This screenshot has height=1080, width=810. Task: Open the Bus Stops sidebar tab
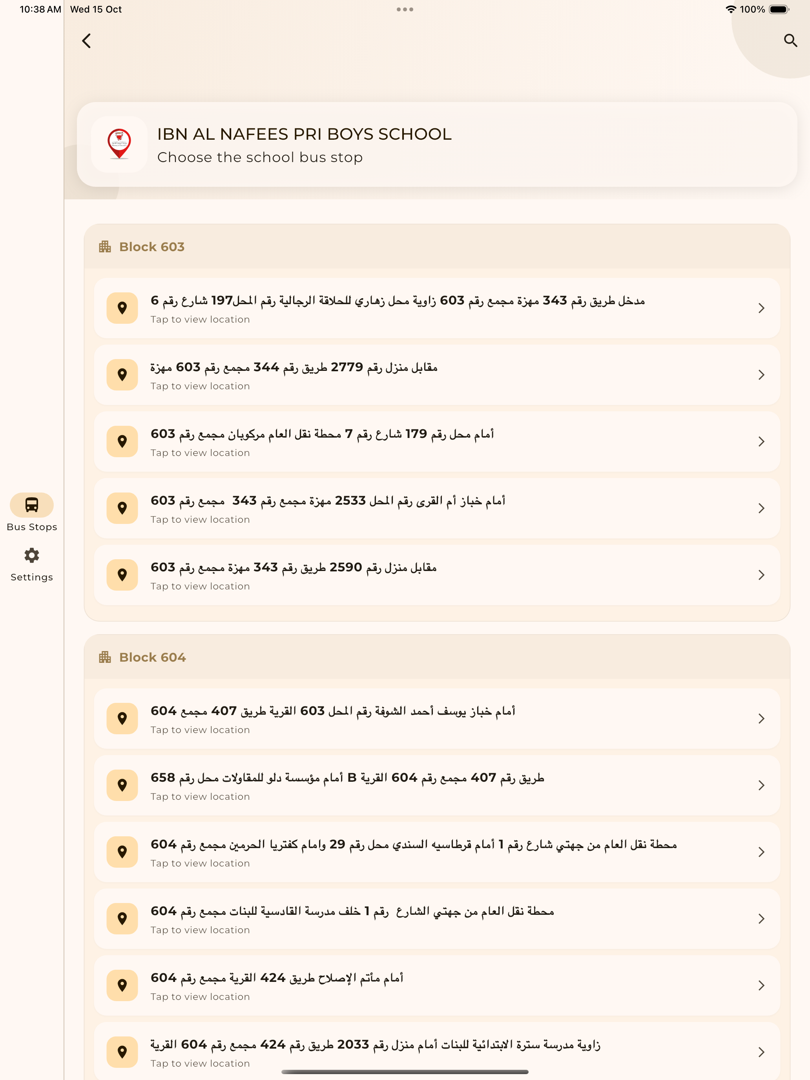click(32, 513)
